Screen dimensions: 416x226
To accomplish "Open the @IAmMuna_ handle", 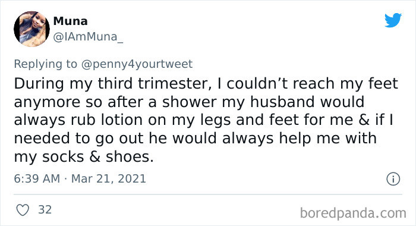I will pos(88,37).
